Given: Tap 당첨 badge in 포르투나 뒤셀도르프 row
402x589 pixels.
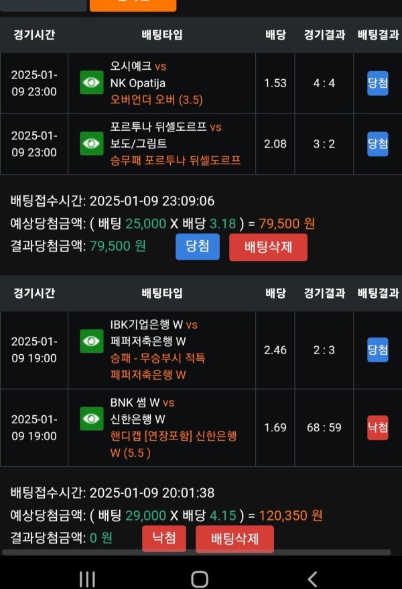Looking at the screenshot, I should click(x=378, y=144).
